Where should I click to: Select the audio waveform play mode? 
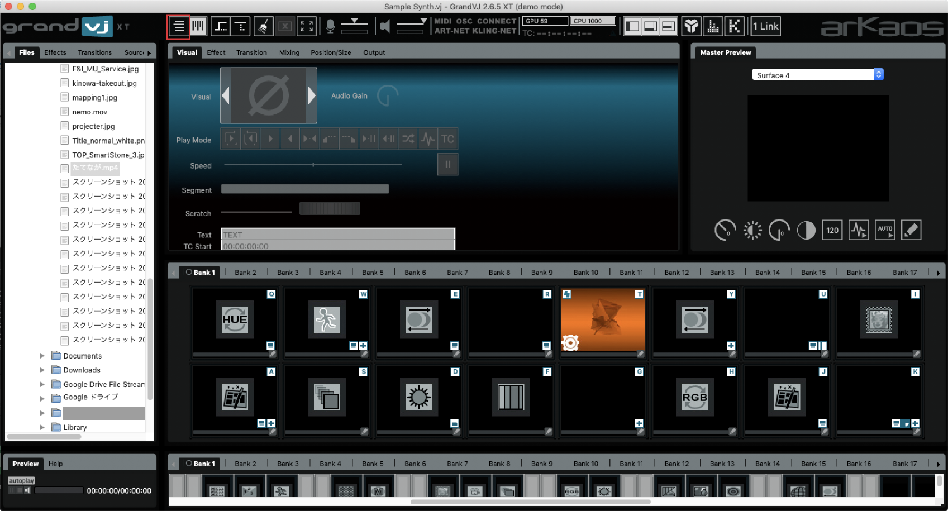(428, 139)
